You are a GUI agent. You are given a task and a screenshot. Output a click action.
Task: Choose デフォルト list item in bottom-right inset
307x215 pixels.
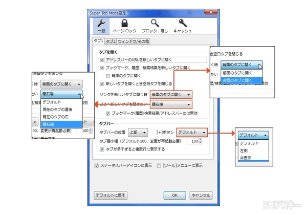pos(253,143)
